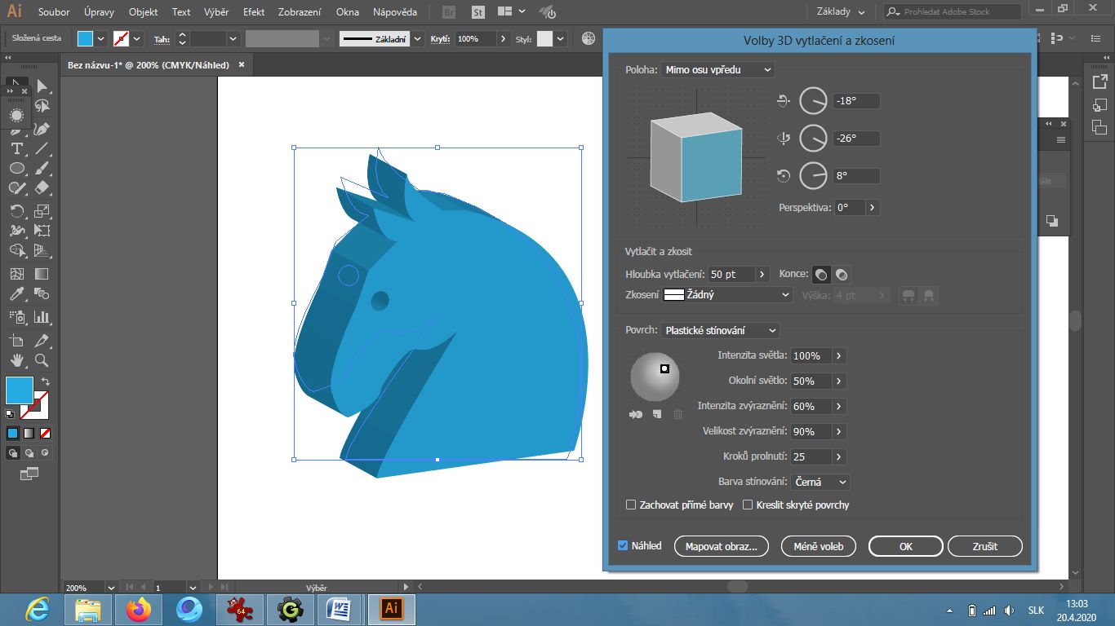Click the Hloubka vytlačení value field
Viewport: 1115px width, 626px height.
(x=732, y=274)
